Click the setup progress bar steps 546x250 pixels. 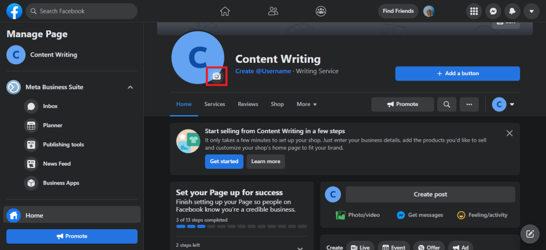coord(242,227)
